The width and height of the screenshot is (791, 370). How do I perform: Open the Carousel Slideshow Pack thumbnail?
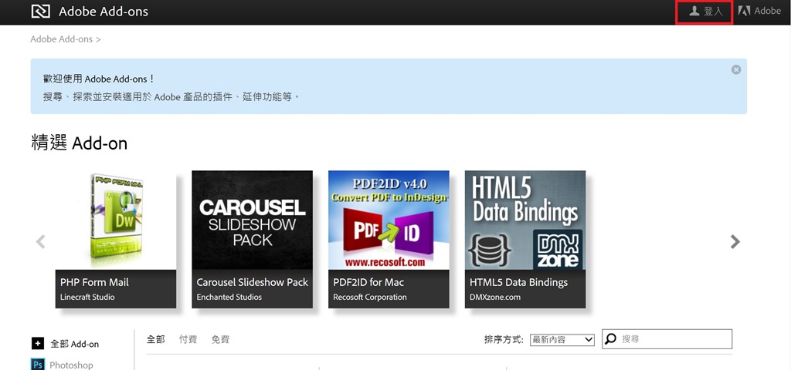coord(253,220)
